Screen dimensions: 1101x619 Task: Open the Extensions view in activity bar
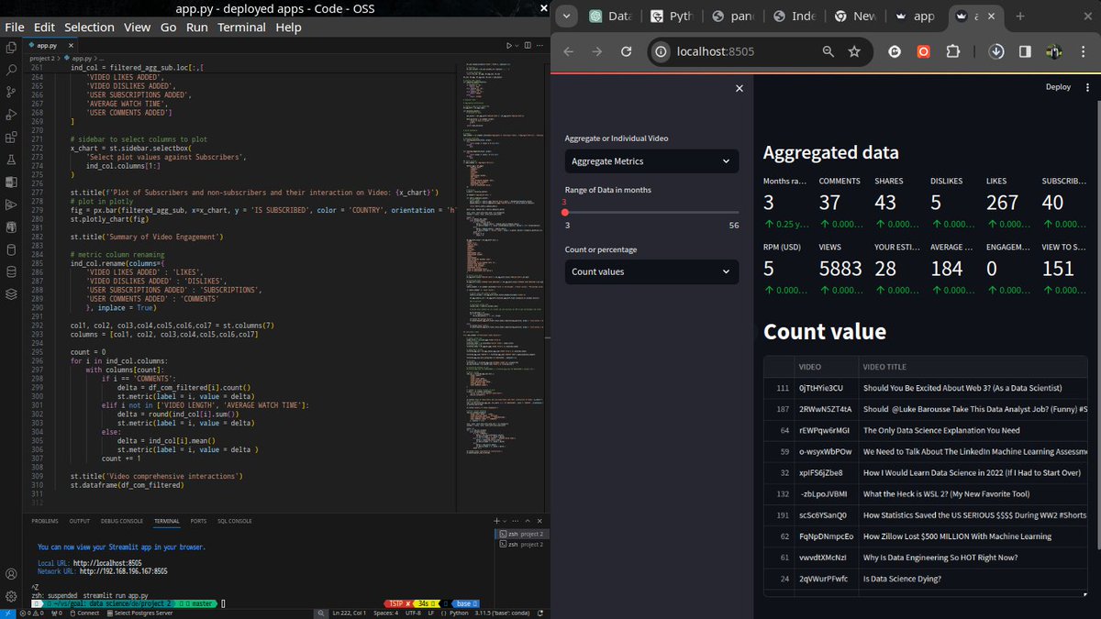[x=11, y=138]
